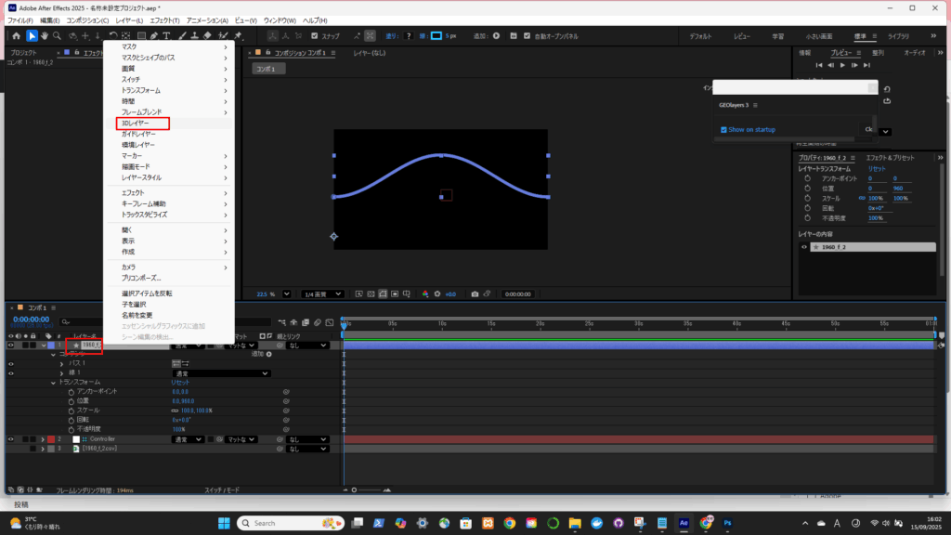Toggle the スナップ (snap) checkbox
The image size is (951, 535).
pyautogui.click(x=315, y=36)
